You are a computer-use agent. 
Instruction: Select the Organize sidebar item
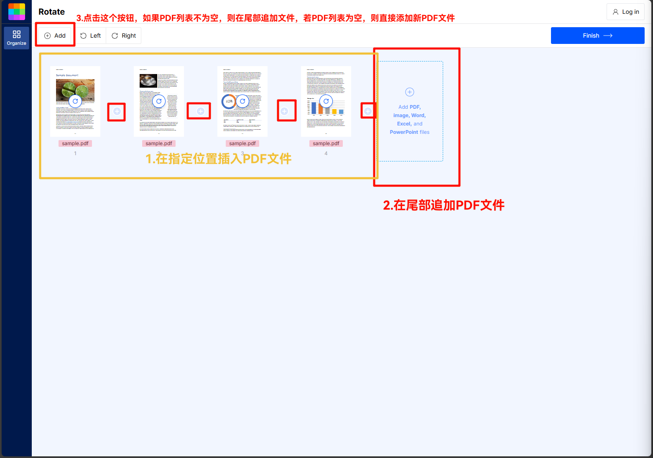17,38
